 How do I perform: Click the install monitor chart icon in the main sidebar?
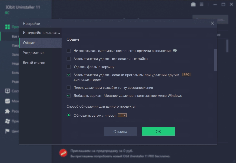tap(7, 101)
